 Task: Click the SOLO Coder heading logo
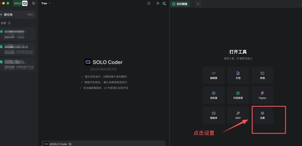click(x=88, y=62)
